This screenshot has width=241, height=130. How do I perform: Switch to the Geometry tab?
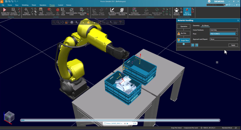[x=196, y=25]
